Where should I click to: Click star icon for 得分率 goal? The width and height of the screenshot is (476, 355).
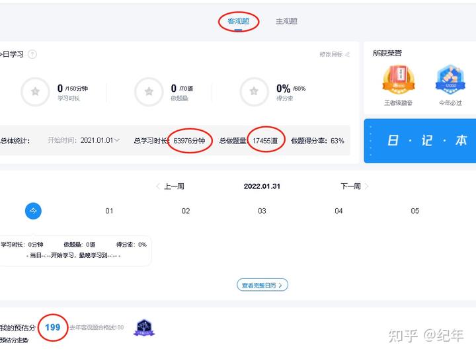click(254, 91)
